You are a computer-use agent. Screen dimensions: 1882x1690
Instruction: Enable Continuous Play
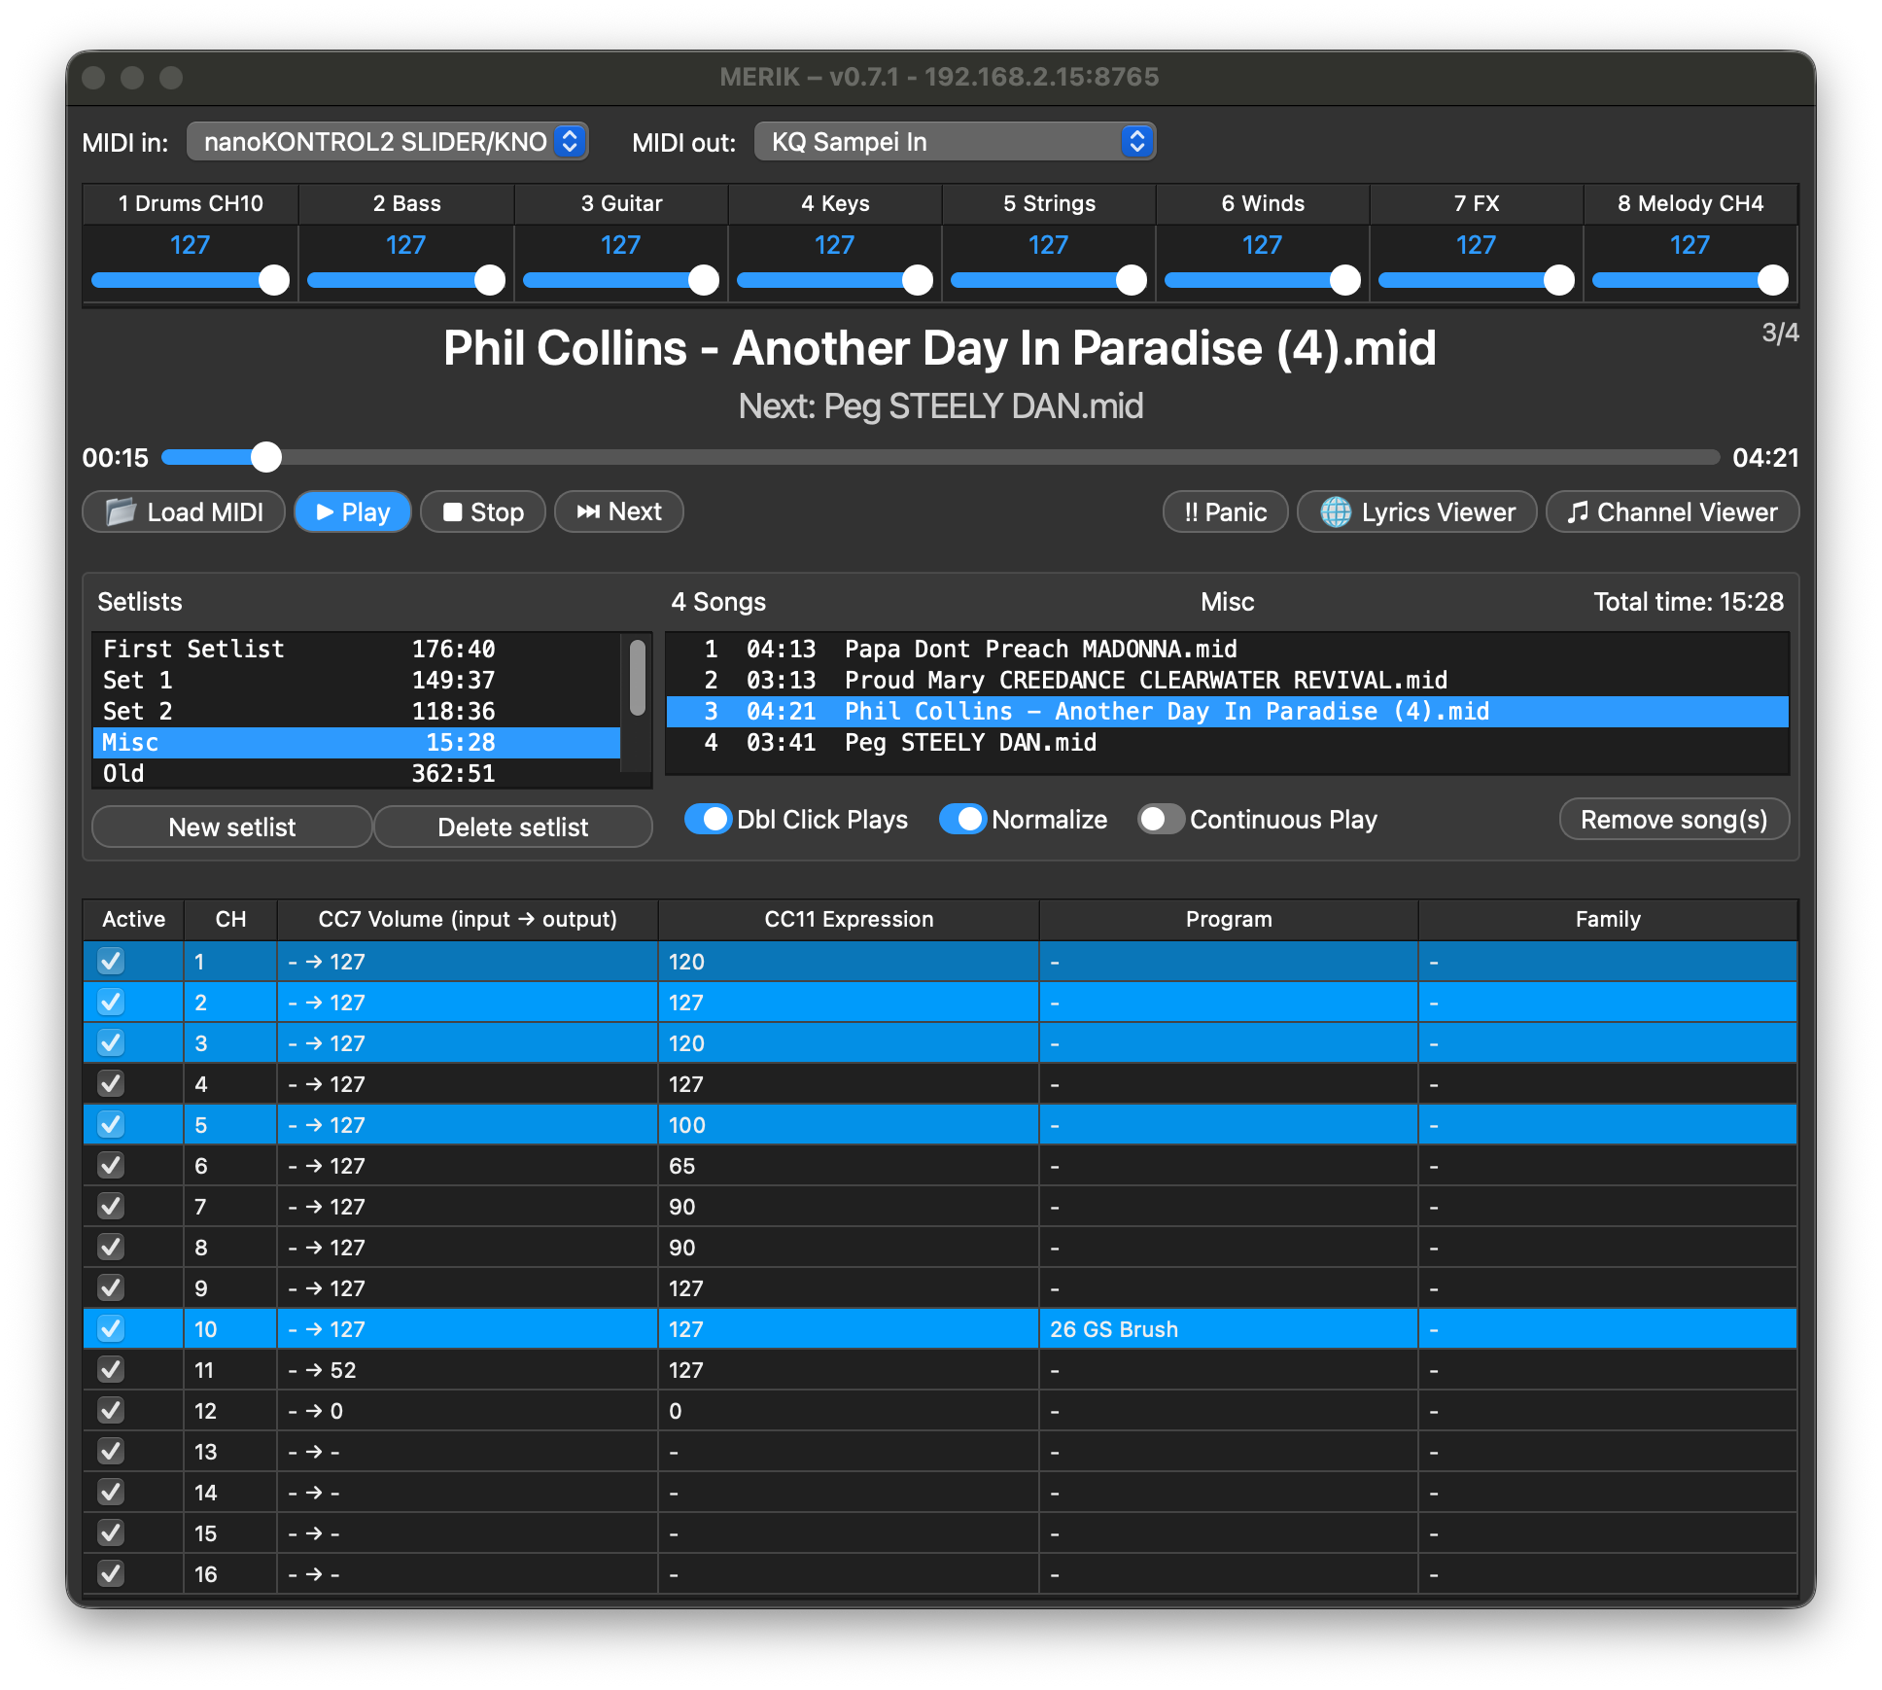(x=1160, y=820)
